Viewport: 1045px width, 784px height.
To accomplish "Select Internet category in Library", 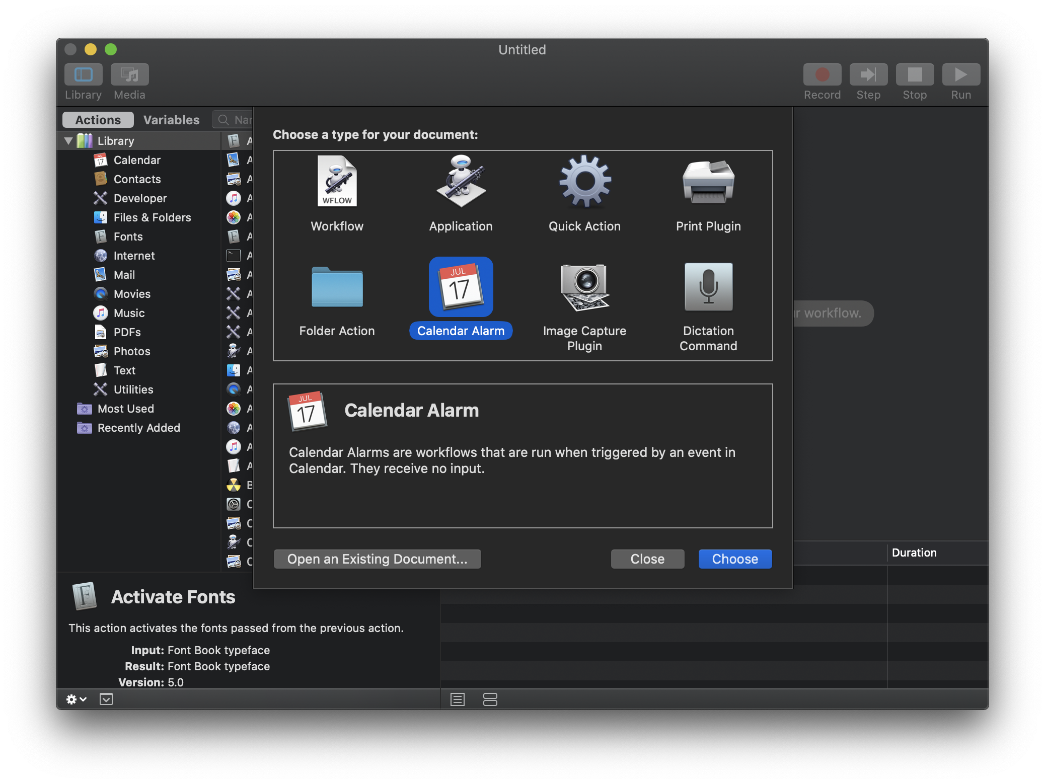I will 138,256.
